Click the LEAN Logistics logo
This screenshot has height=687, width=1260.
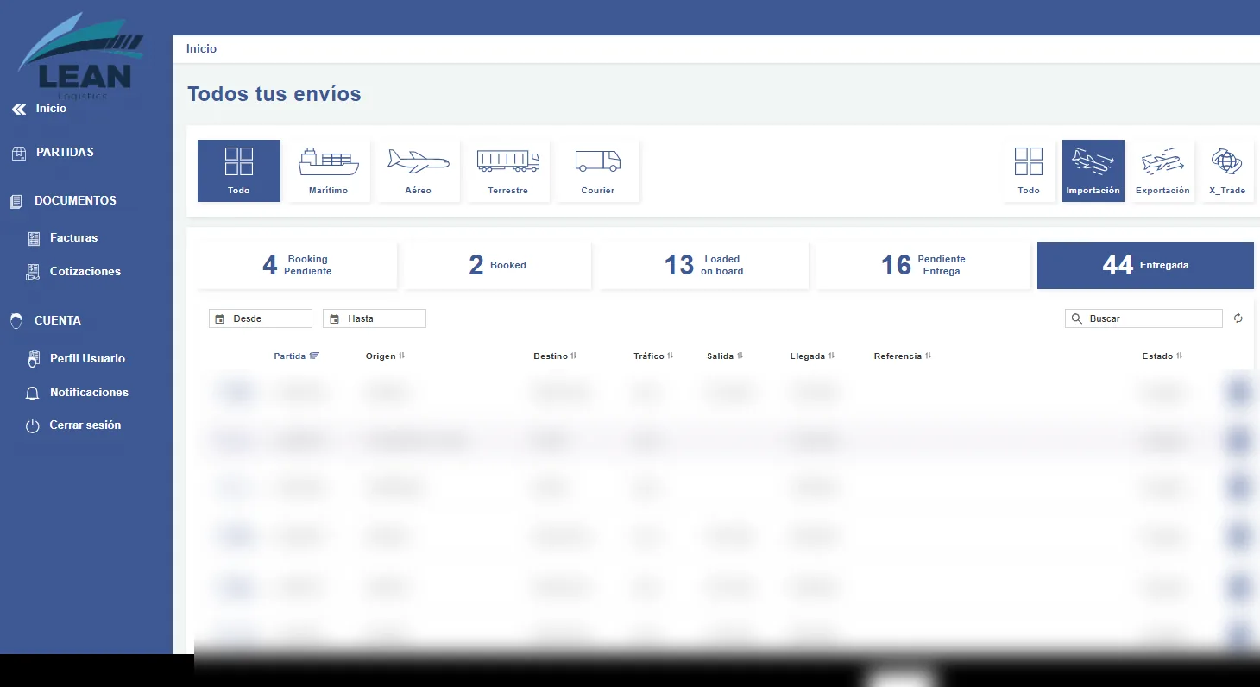coord(80,54)
